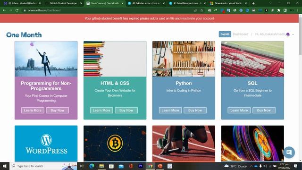
Task: Click the user avatar icon beside the greeting
Action: click(x=288, y=34)
